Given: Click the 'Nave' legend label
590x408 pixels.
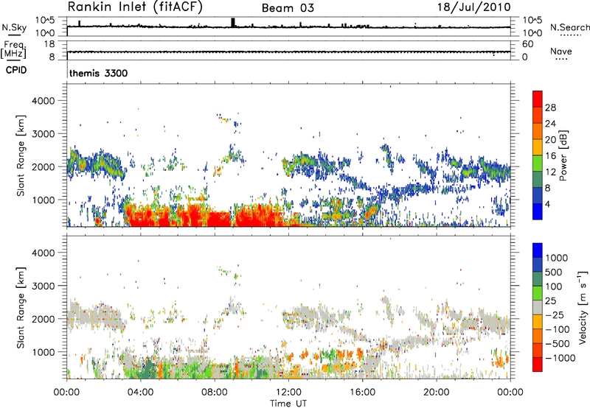Looking at the screenshot, I should click(561, 51).
